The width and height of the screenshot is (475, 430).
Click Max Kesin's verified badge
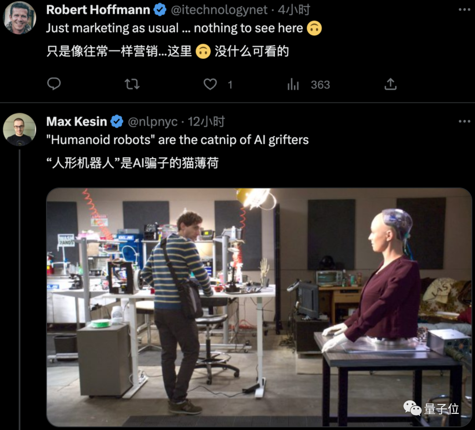tap(117, 122)
